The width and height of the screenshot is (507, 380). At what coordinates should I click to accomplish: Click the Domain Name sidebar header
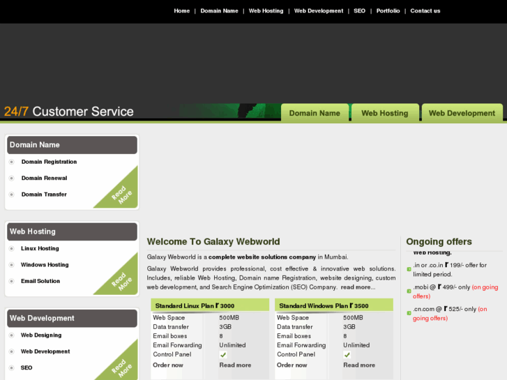tap(72, 145)
